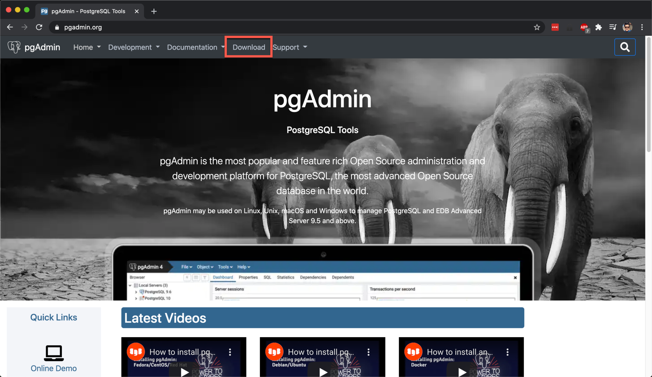Expand the Development dropdown menu

coord(133,47)
